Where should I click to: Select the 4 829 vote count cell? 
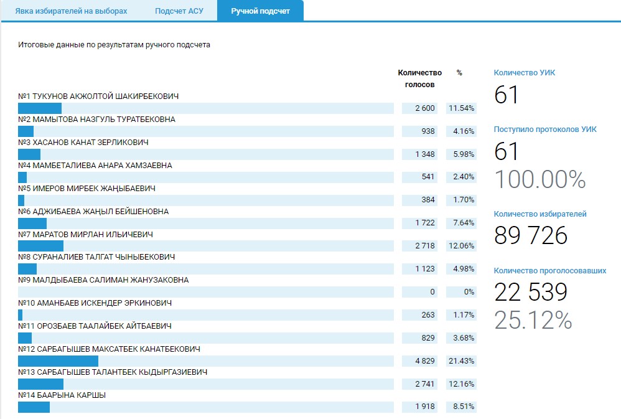click(x=419, y=361)
